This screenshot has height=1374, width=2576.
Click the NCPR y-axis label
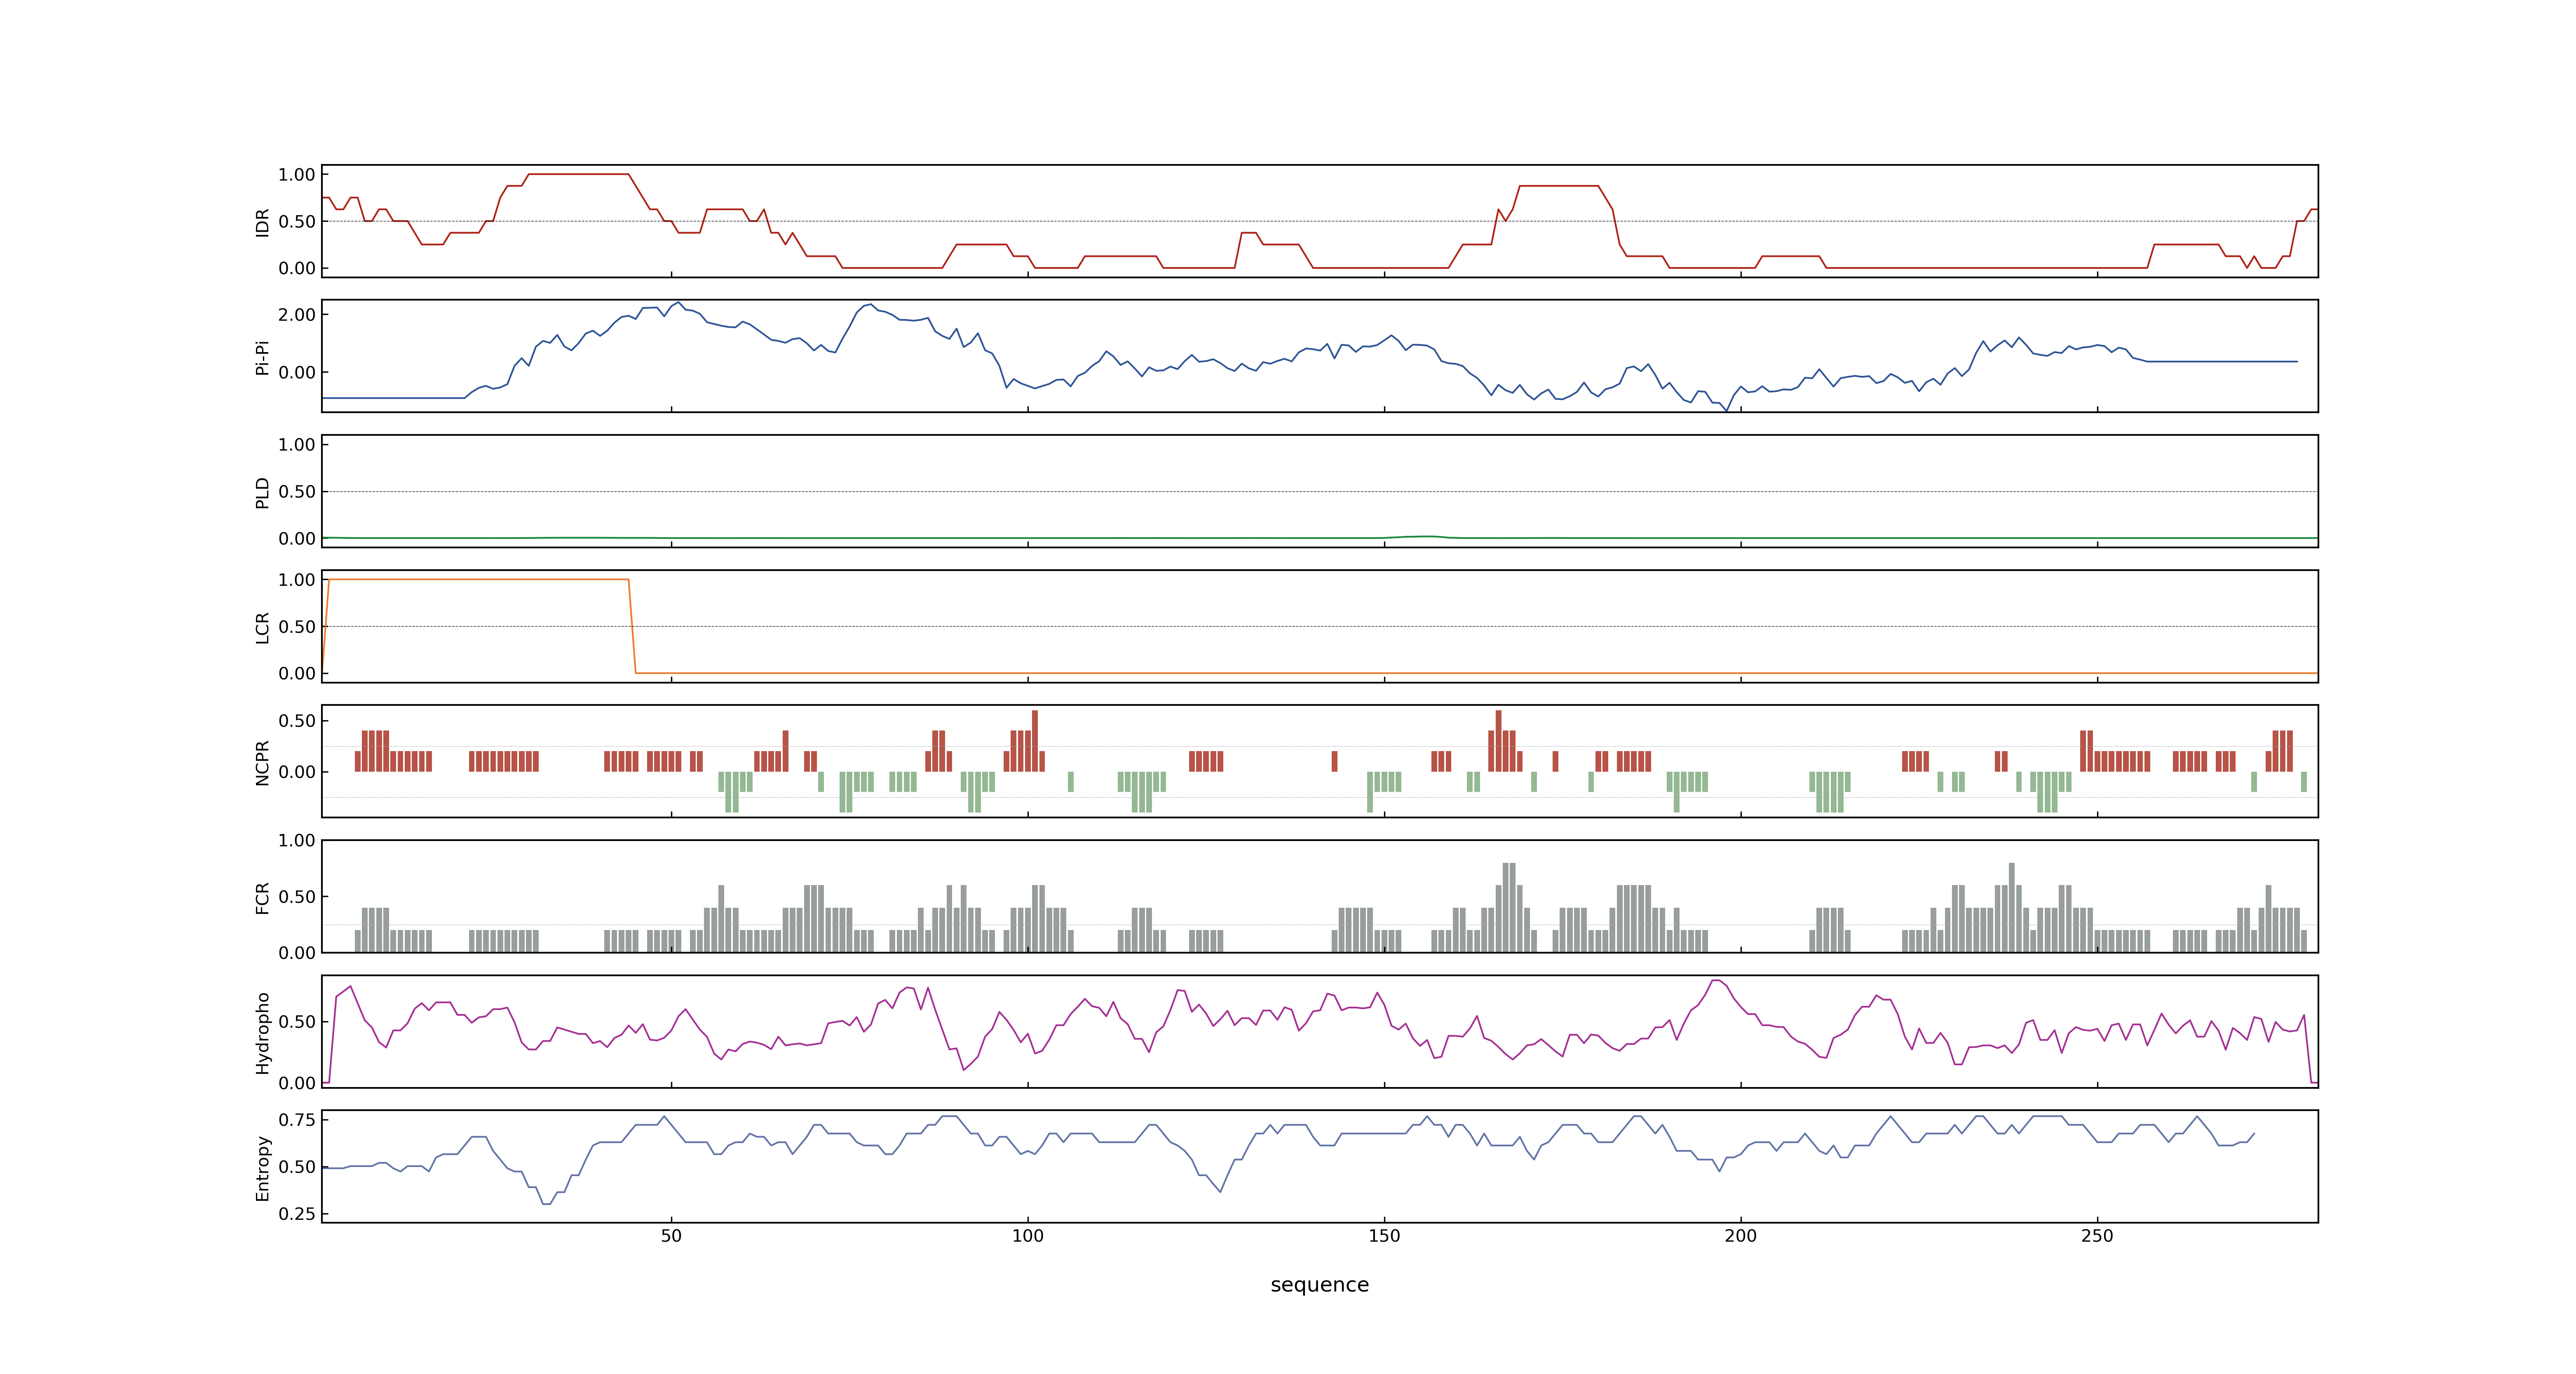[x=263, y=762]
